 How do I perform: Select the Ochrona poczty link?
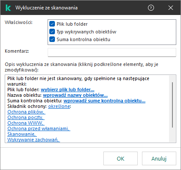click(x=26, y=117)
